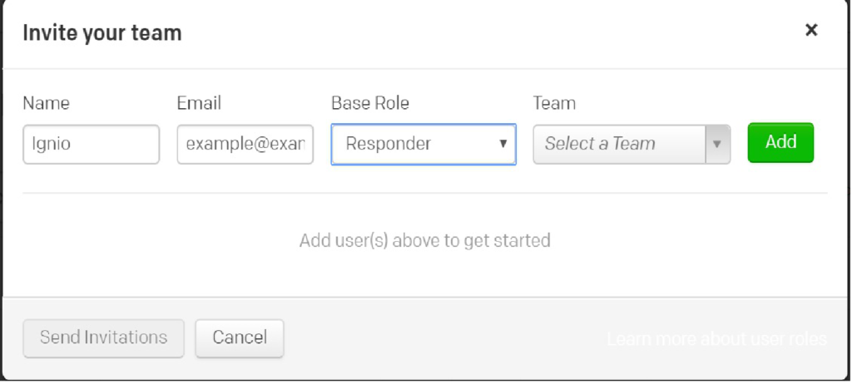Click the Select a Team placeholder text
This screenshot has width=852, height=389.
pos(600,144)
